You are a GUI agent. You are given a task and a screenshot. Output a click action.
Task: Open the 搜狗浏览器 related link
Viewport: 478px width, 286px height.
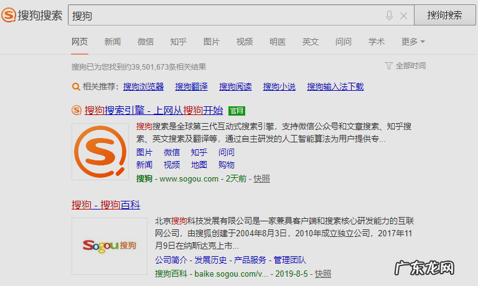tap(143, 86)
